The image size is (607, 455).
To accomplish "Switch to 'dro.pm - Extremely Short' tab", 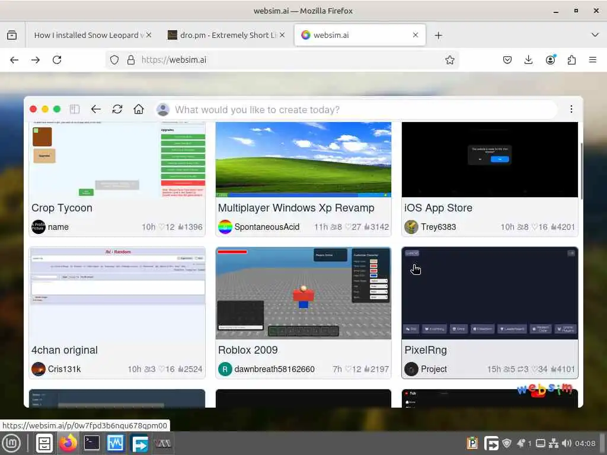I will tap(226, 35).
